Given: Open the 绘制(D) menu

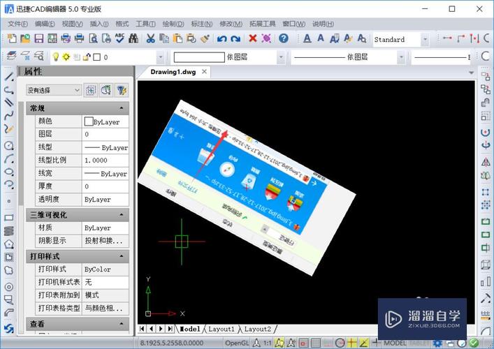Looking at the screenshot, I should [x=168, y=23].
